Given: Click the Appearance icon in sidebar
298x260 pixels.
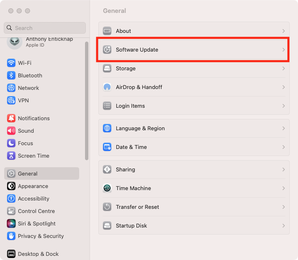Looking at the screenshot, I should pos(11,186).
